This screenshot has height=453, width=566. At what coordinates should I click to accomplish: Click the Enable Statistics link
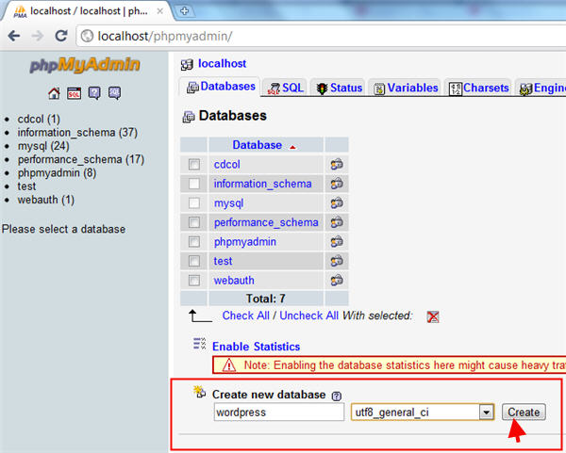(x=256, y=347)
